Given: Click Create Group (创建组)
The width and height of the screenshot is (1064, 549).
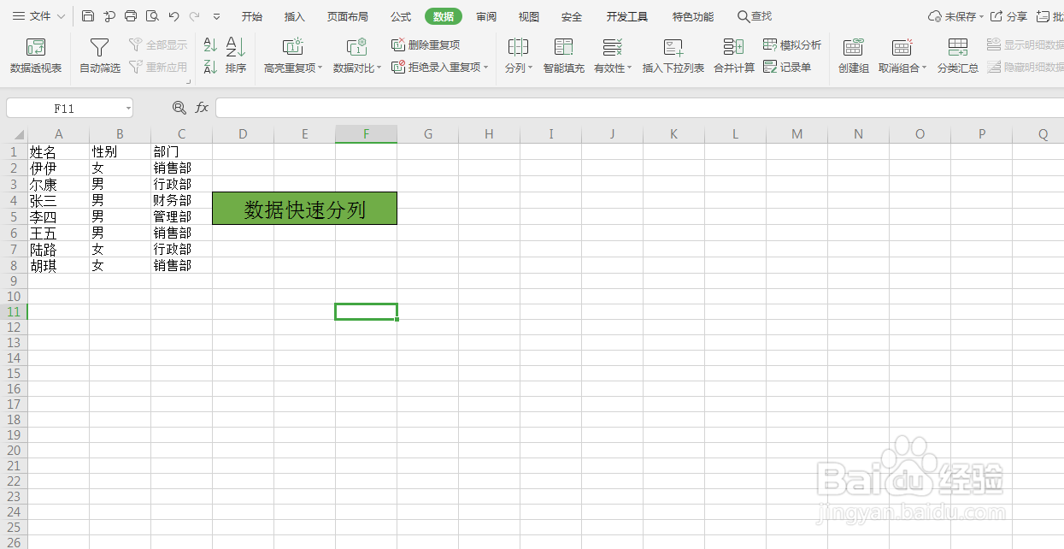Looking at the screenshot, I should (x=854, y=56).
